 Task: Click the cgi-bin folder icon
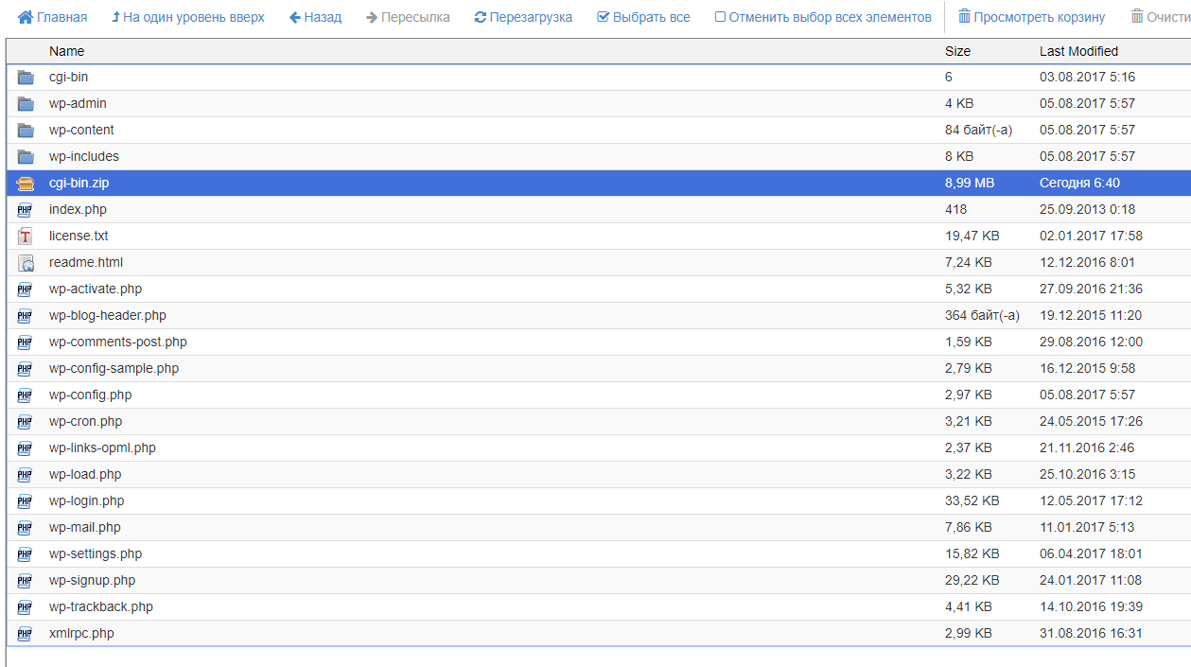26,78
